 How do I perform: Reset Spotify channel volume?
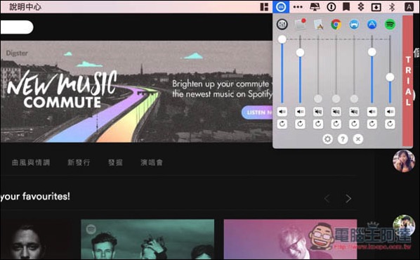[x=390, y=124]
